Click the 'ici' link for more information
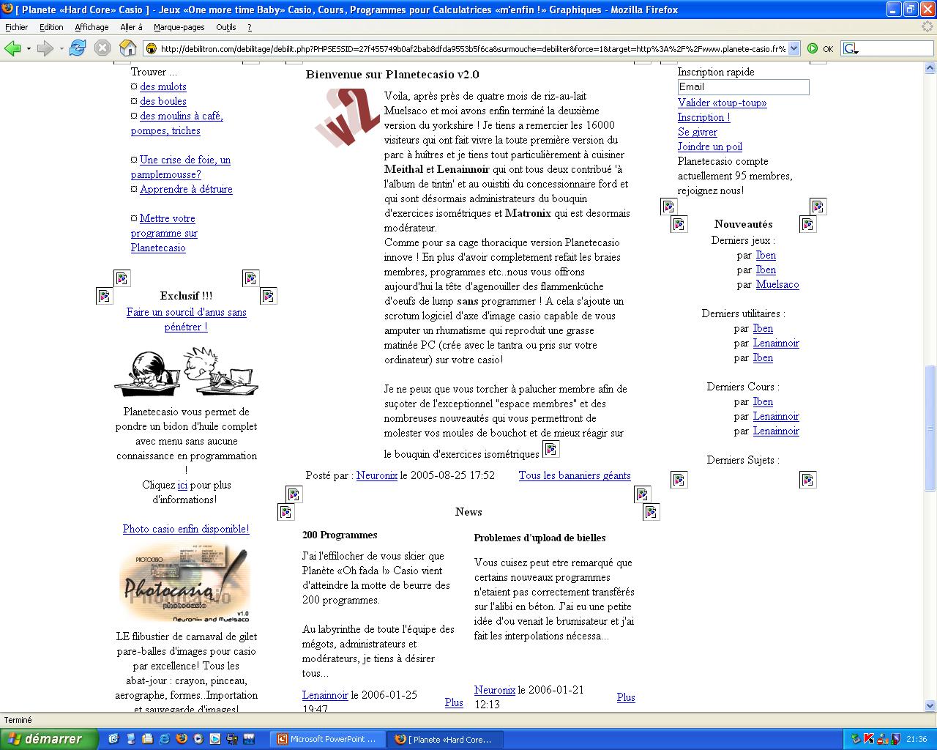This screenshot has width=937, height=750. click(182, 485)
